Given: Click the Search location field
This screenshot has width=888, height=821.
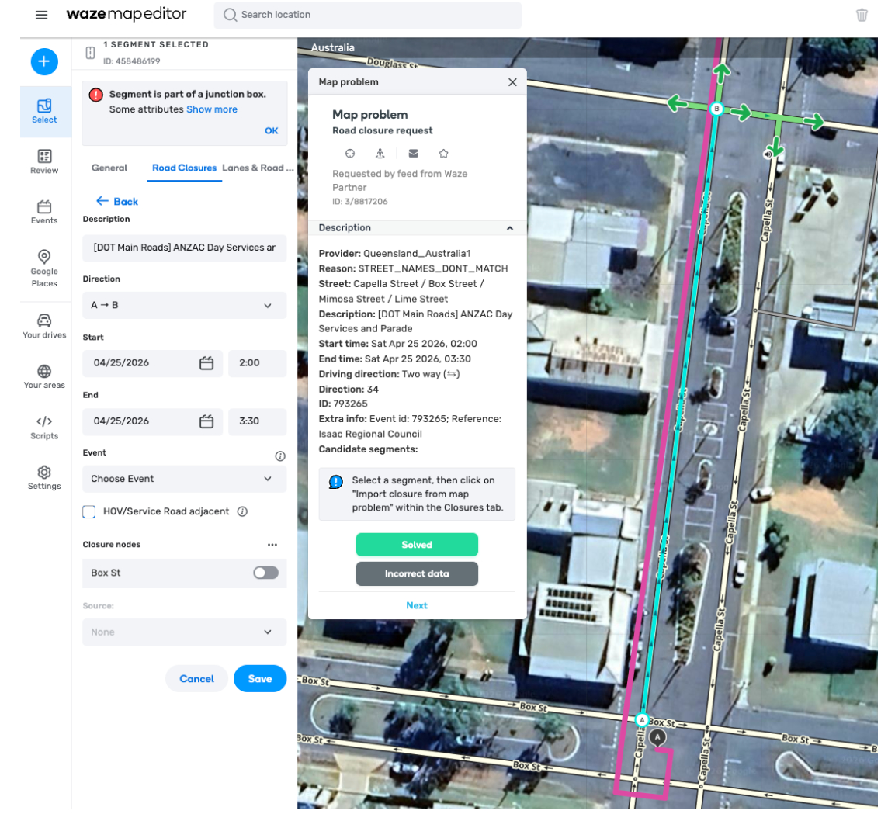Looking at the screenshot, I should coord(368,15).
